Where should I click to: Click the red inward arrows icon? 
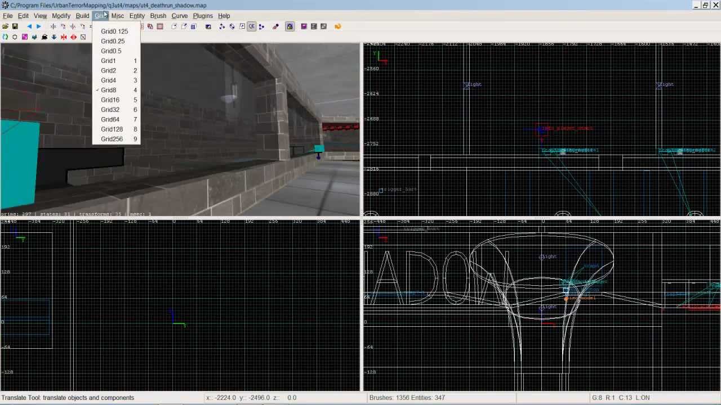[64, 37]
